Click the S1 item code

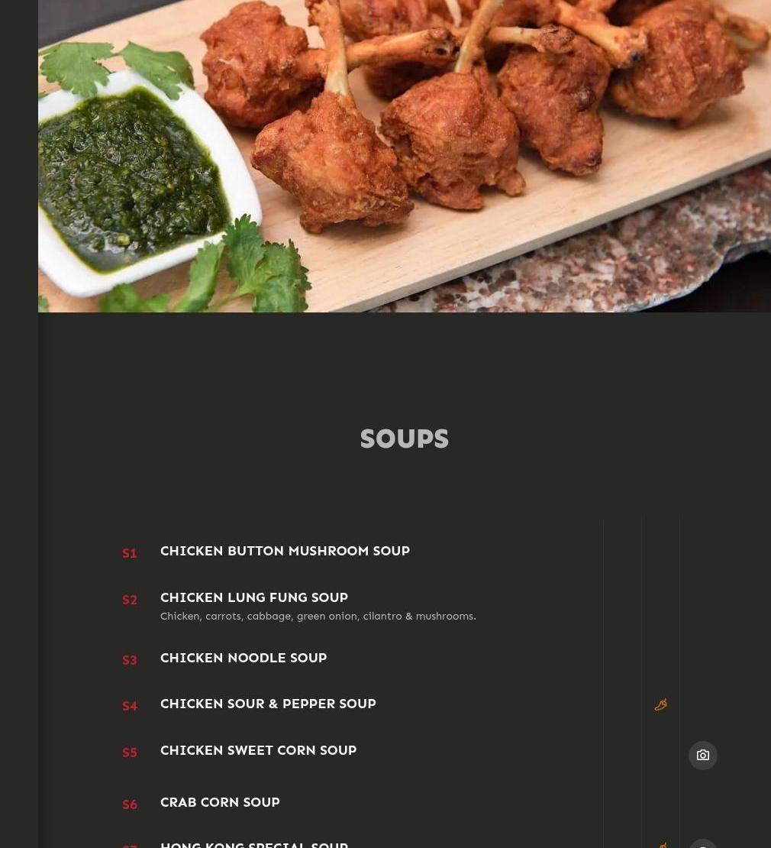tap(129, 553)
